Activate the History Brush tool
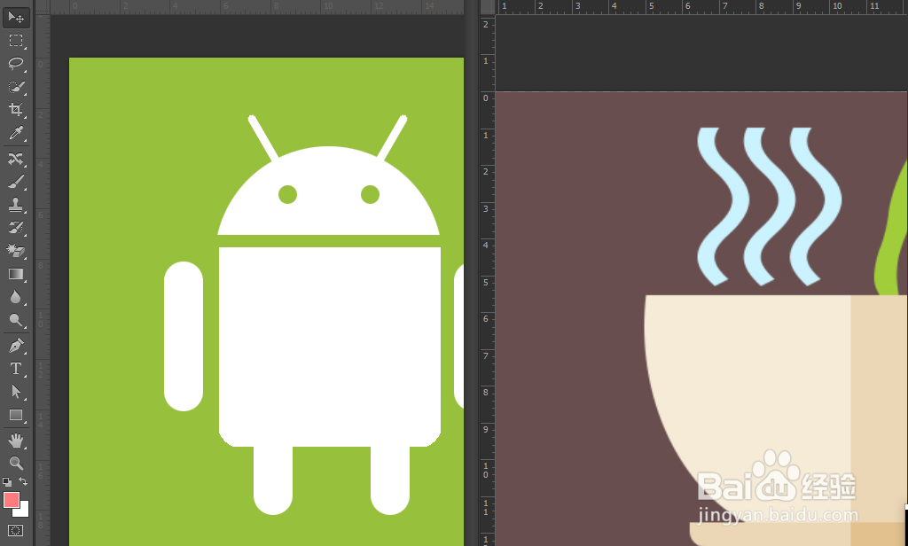Viewport: 908px width, 546px height. pos(16,228)
